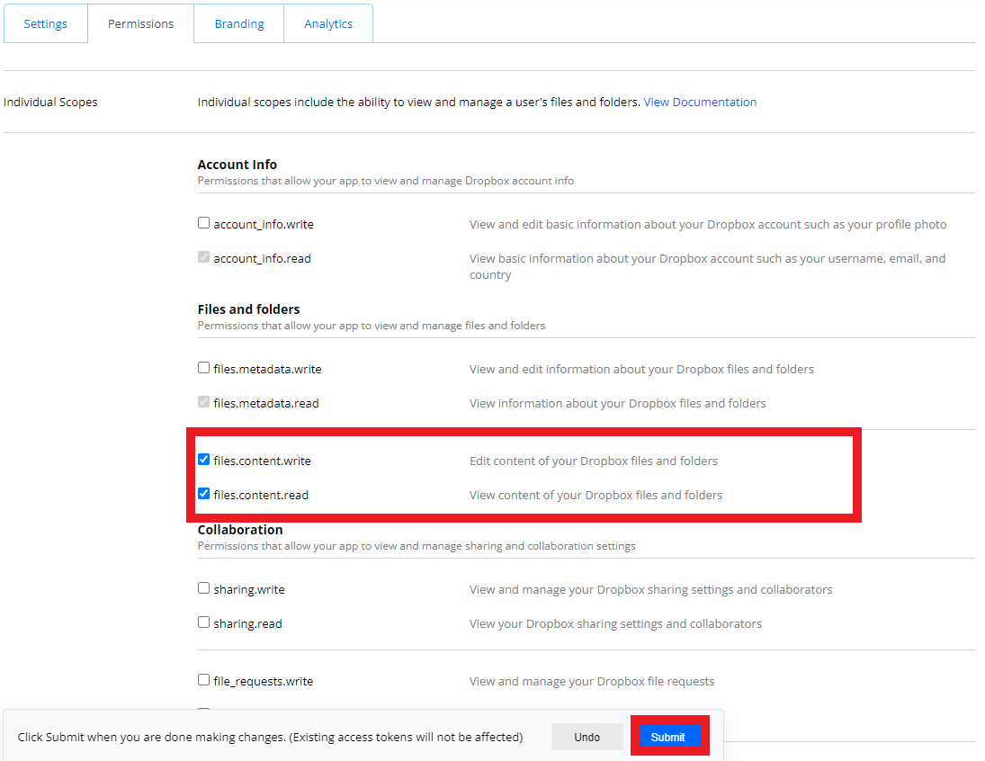Click the file_requests.write label text
Image resolution: width=985 pixels, height=761 pixels.
point(263,681)
